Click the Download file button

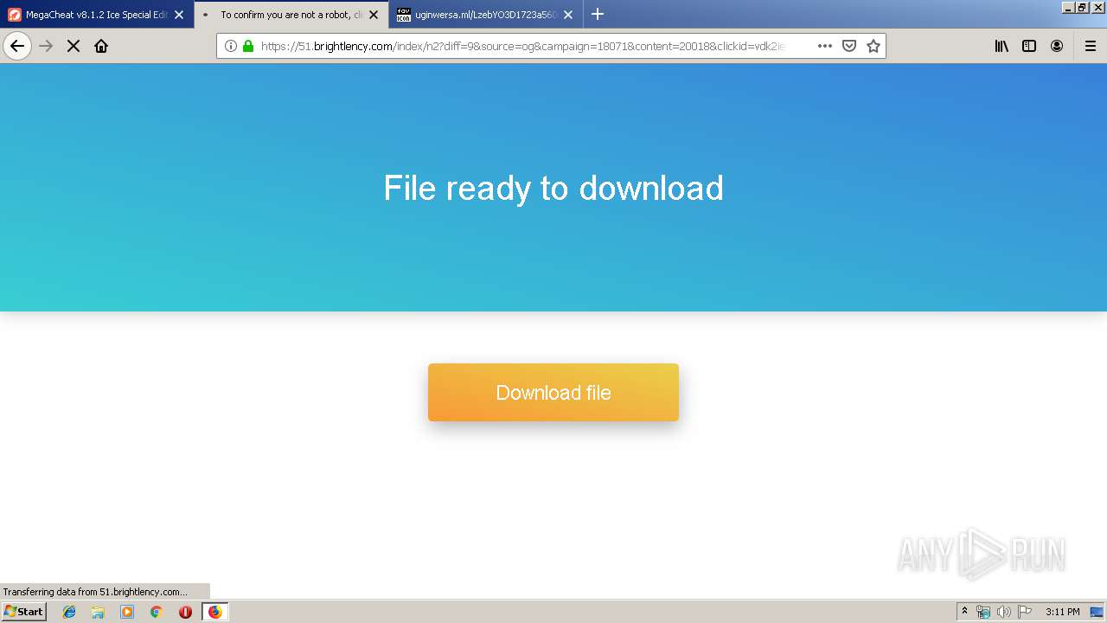point(553,393)
